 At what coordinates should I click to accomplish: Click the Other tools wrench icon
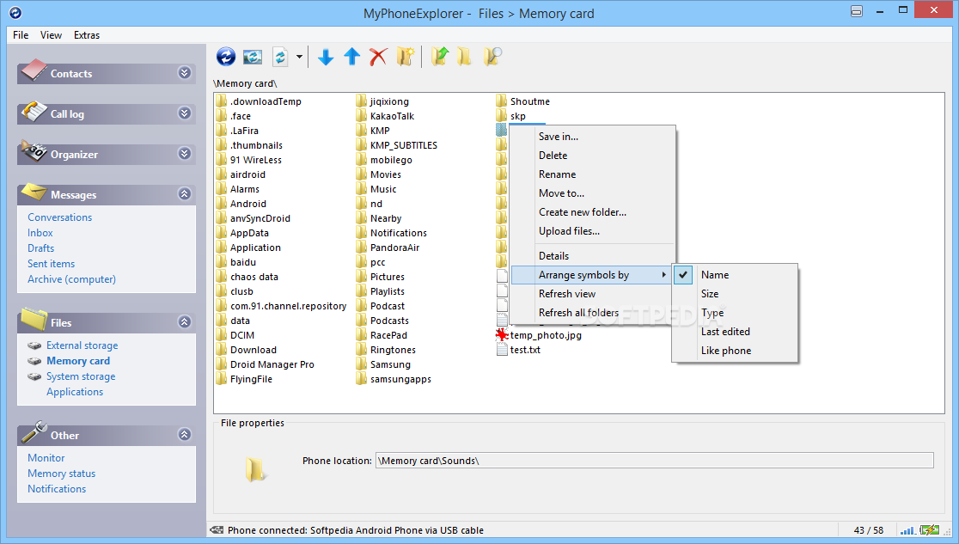pyautogui.click(x=34, y=432)
